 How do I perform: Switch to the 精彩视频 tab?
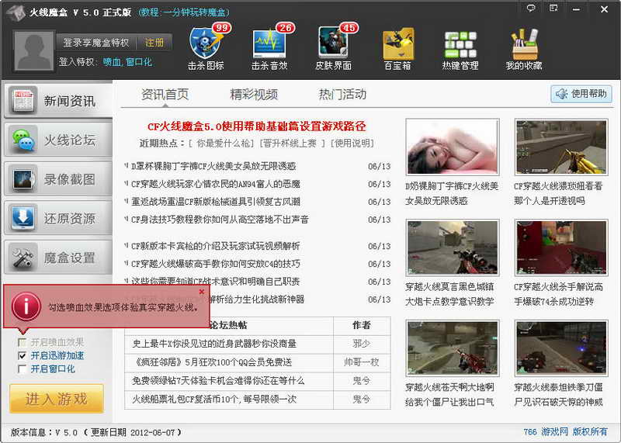pyautogui.click(x=254, y=94)
